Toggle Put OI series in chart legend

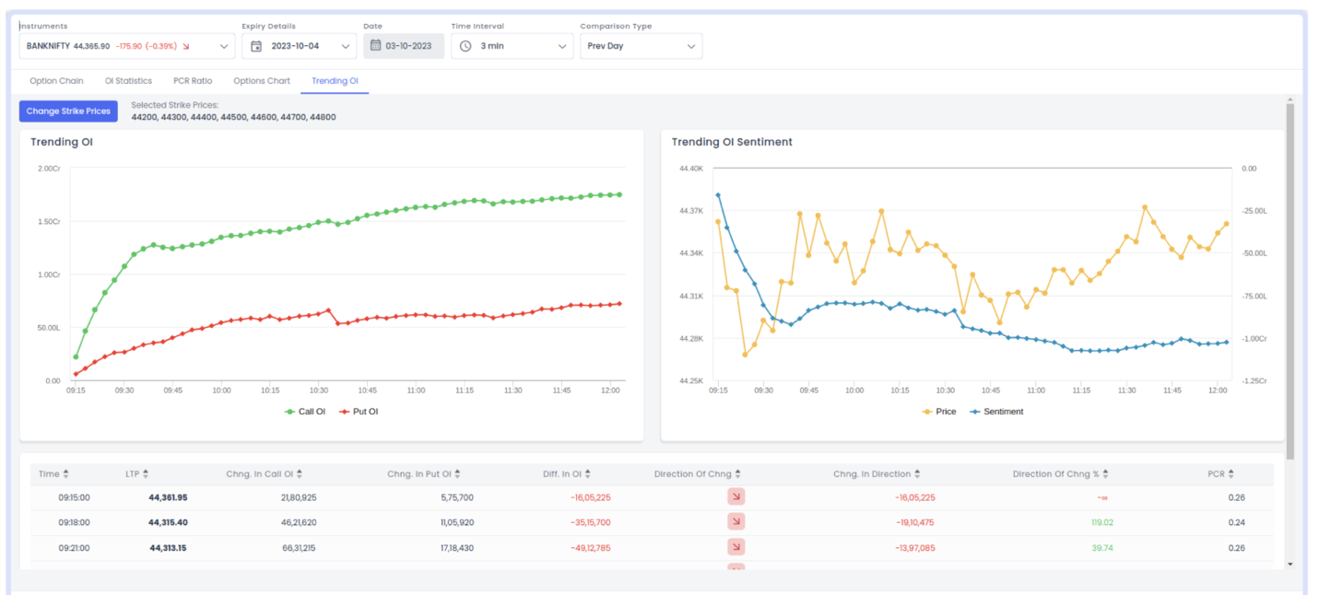coord(359,412)
